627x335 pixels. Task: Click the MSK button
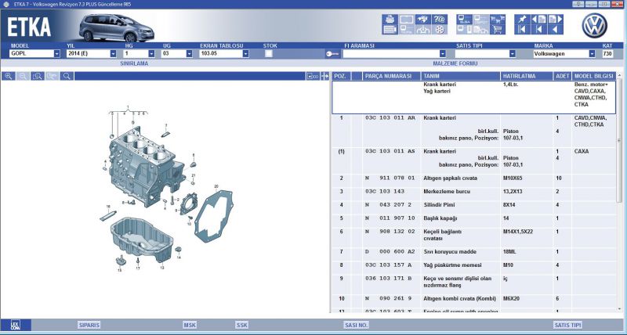tap(190, 325)
